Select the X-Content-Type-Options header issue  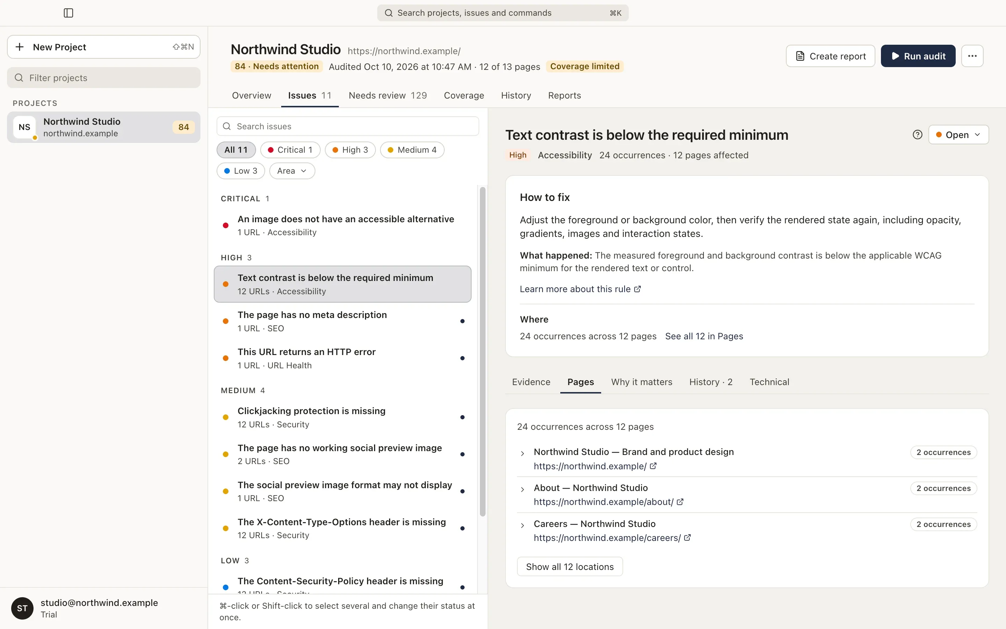(x=343, y=528)
